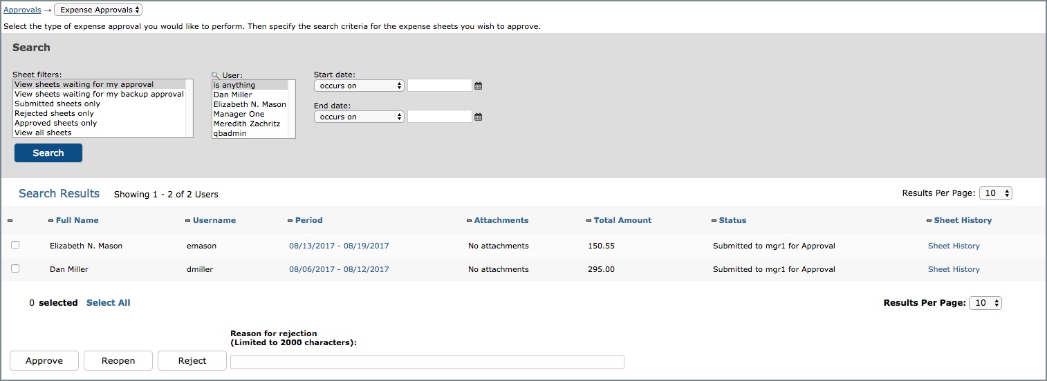1047x381 pixels.
Task: Open period 08/06/2017 - 08/12/2017 link
Action: coord(339,269)
